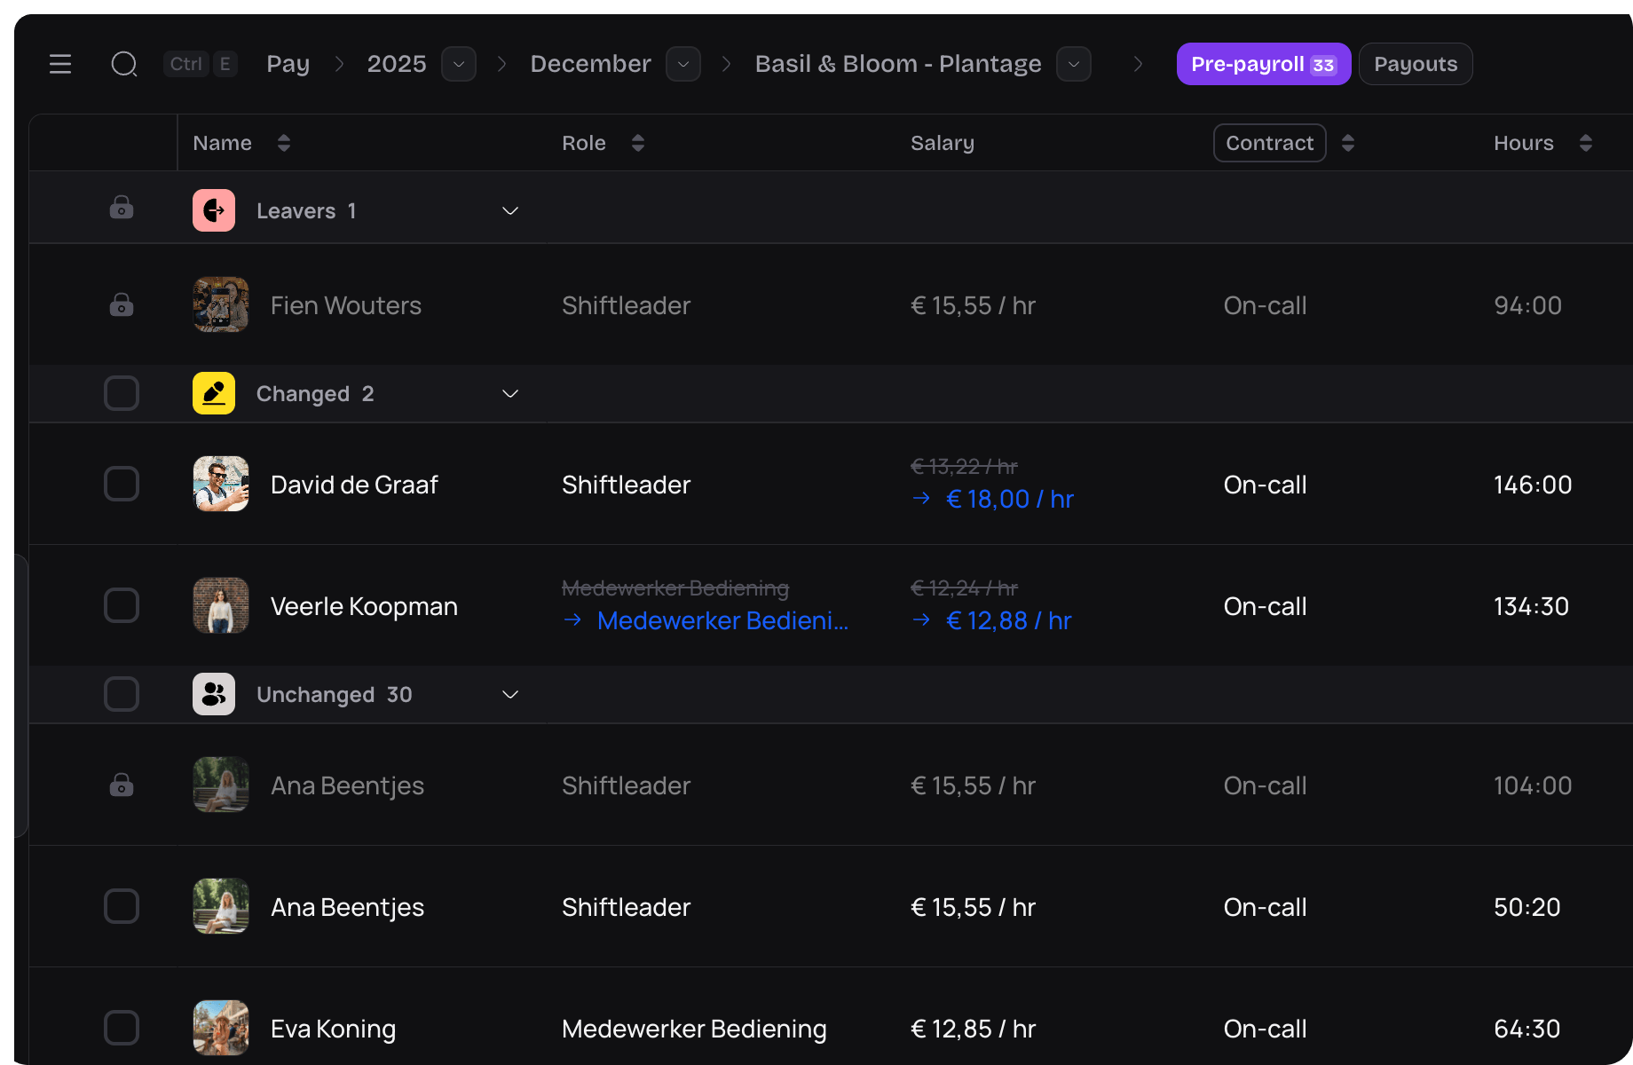
Task: Open the December month dropdown
Action: pos(683,64)
